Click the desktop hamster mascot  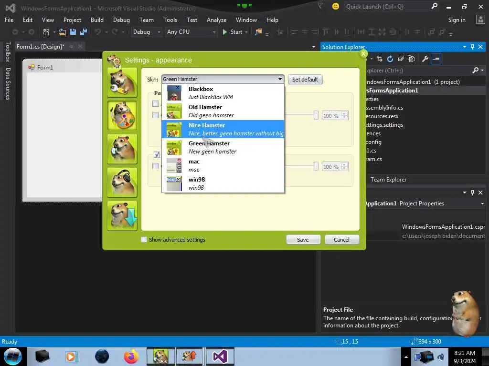click(x=465, y=313)
